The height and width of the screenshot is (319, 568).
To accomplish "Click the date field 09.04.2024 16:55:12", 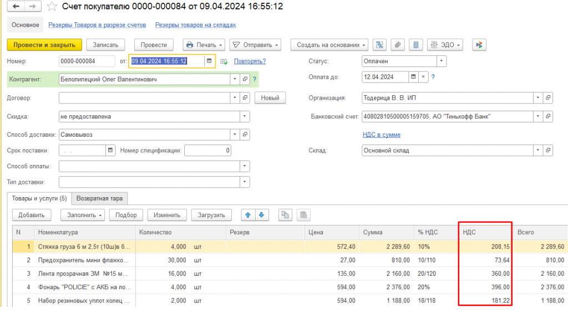I will [x=168, y=61].
